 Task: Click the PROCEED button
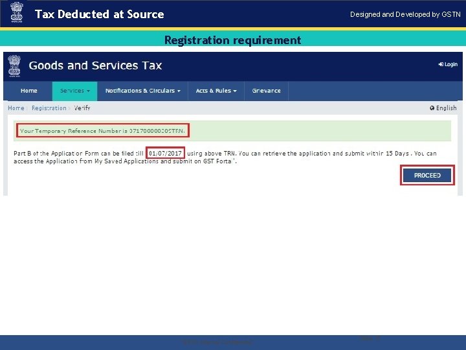pyautogui.click(x=427, y=175)
